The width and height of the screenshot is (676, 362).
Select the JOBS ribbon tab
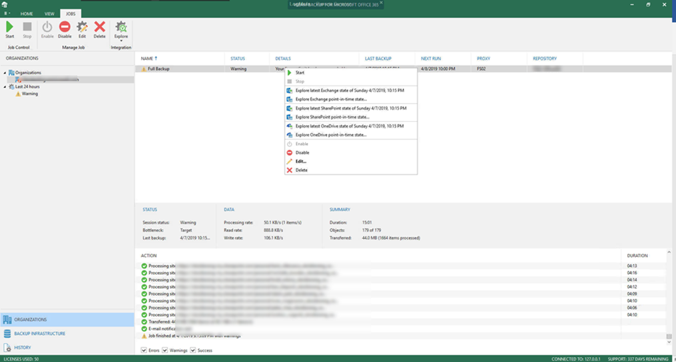coord(71,14)
